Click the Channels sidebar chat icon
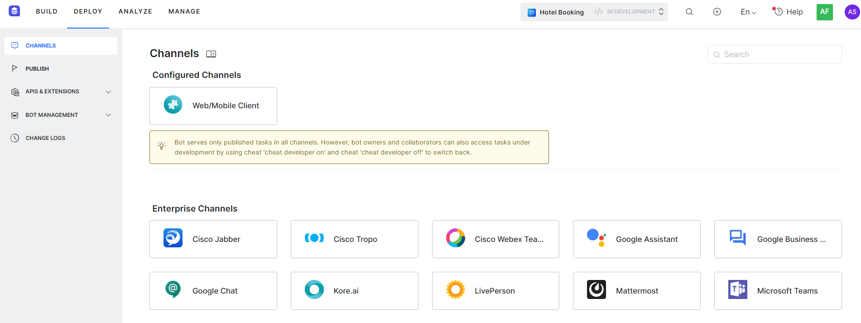This screenshot has height=323, width=861. pyautogui.click(x=15, y=46)
